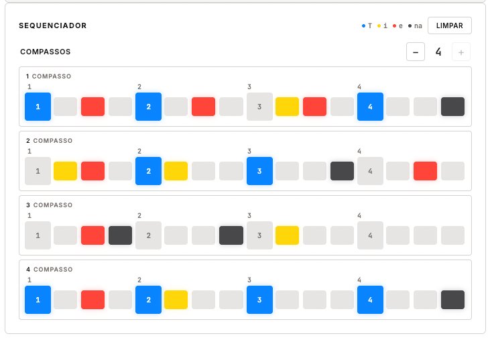Toggle gray beat 1 step in compasso 2

tap(38, 171)
